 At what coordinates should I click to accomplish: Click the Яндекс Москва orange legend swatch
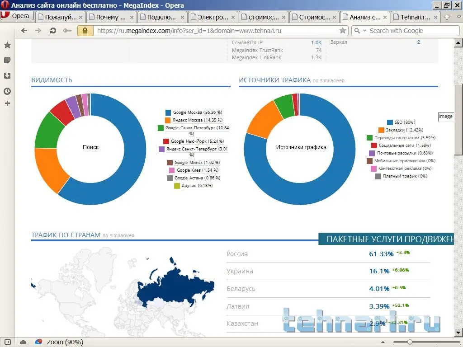click(x=168, y=120)
